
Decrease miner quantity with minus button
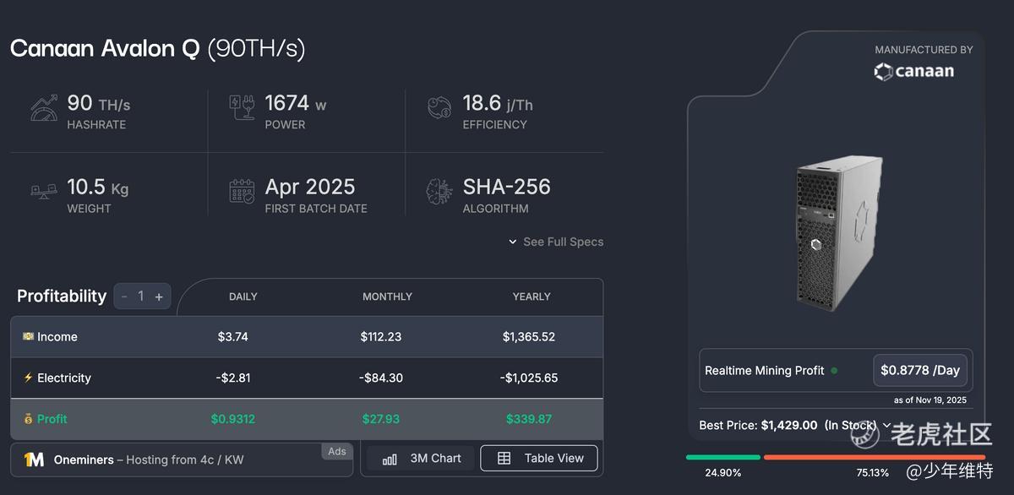click(x=124, y=296)
